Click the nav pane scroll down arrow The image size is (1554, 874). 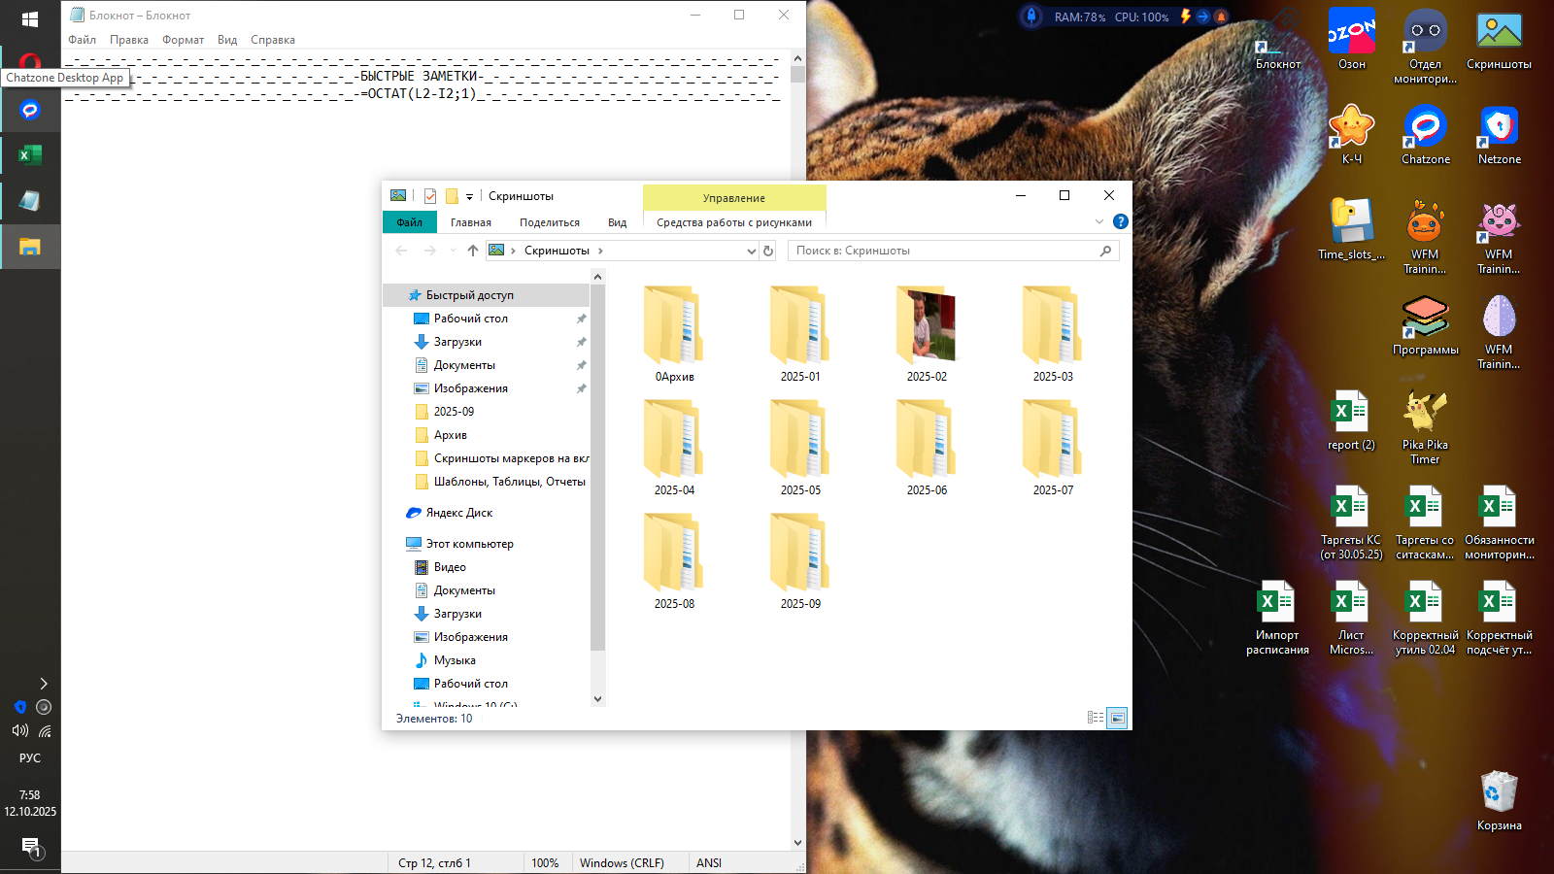click(597, 698)
